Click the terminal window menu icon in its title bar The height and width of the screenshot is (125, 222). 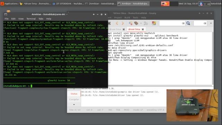coord(6,15)
